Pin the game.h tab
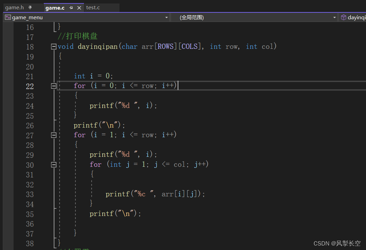Viewport: 366px width, 250px height. 30,8
